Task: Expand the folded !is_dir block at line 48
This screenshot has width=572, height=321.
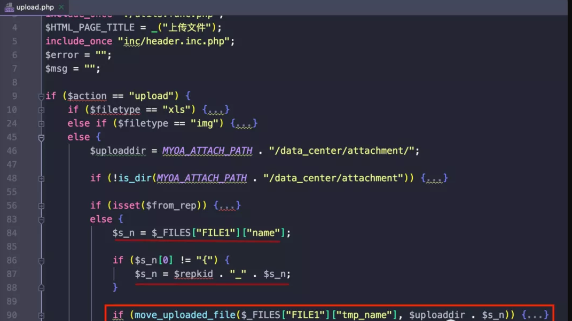Action: tap(41, 179)
